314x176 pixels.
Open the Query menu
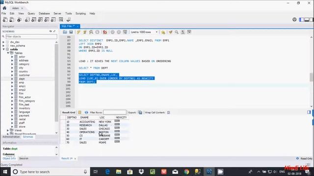[31, 14]
